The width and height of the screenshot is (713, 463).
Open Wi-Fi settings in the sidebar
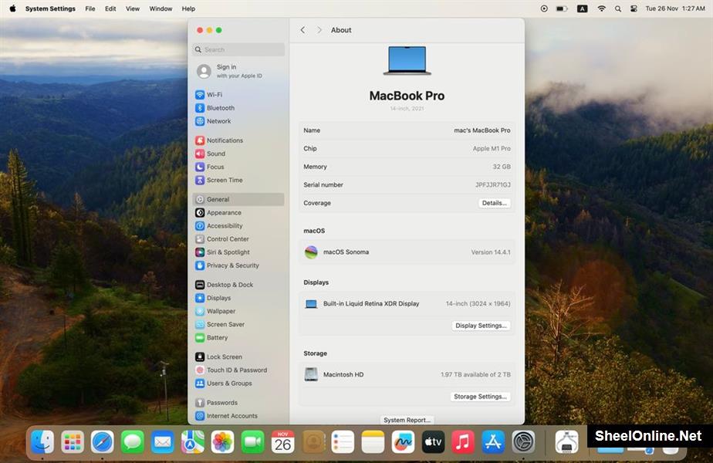(x=238, y=95)
